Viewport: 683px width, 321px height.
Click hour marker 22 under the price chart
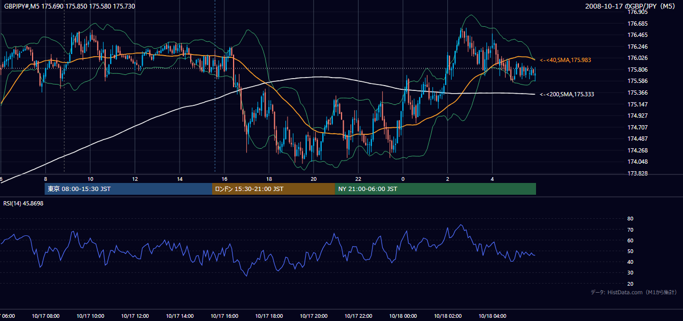(x=358, y=179)
